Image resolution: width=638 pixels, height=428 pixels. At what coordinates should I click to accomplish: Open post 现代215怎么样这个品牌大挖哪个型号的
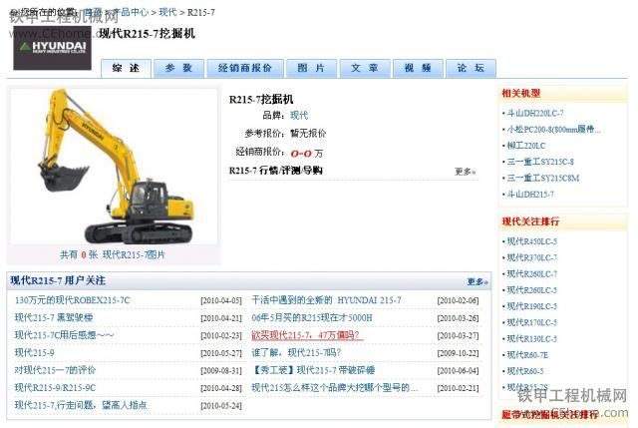(x=335, y=388)
